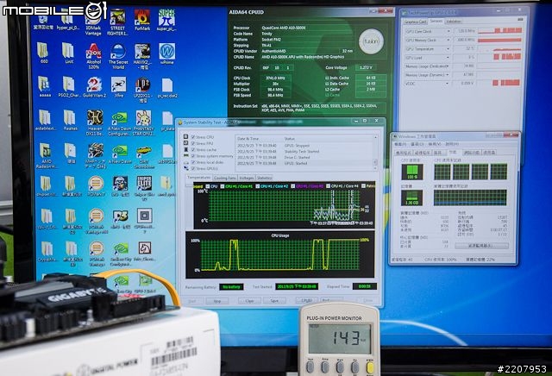552x376 pixels.
Task: Toggle the Stress CPU checkbox
Action: pyautogui.click(x=193, y=137)
